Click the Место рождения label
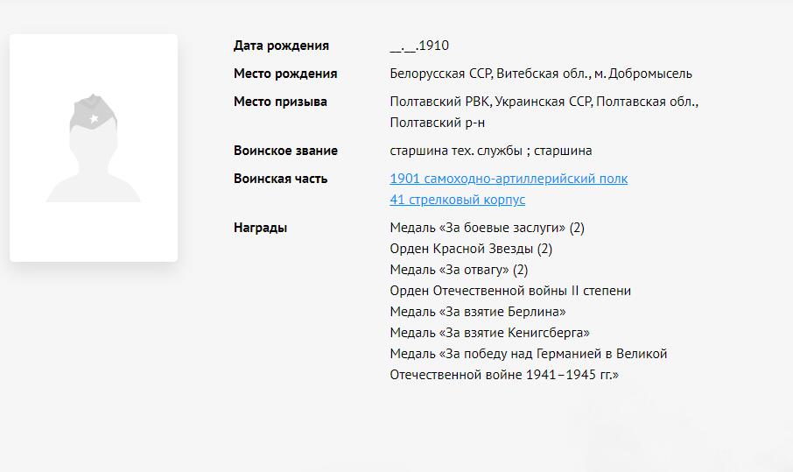 pos(285,74)
